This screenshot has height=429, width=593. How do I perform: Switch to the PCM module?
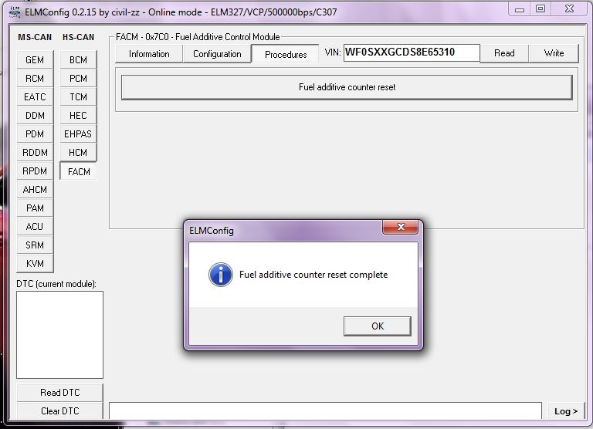(x=78, y=79)
